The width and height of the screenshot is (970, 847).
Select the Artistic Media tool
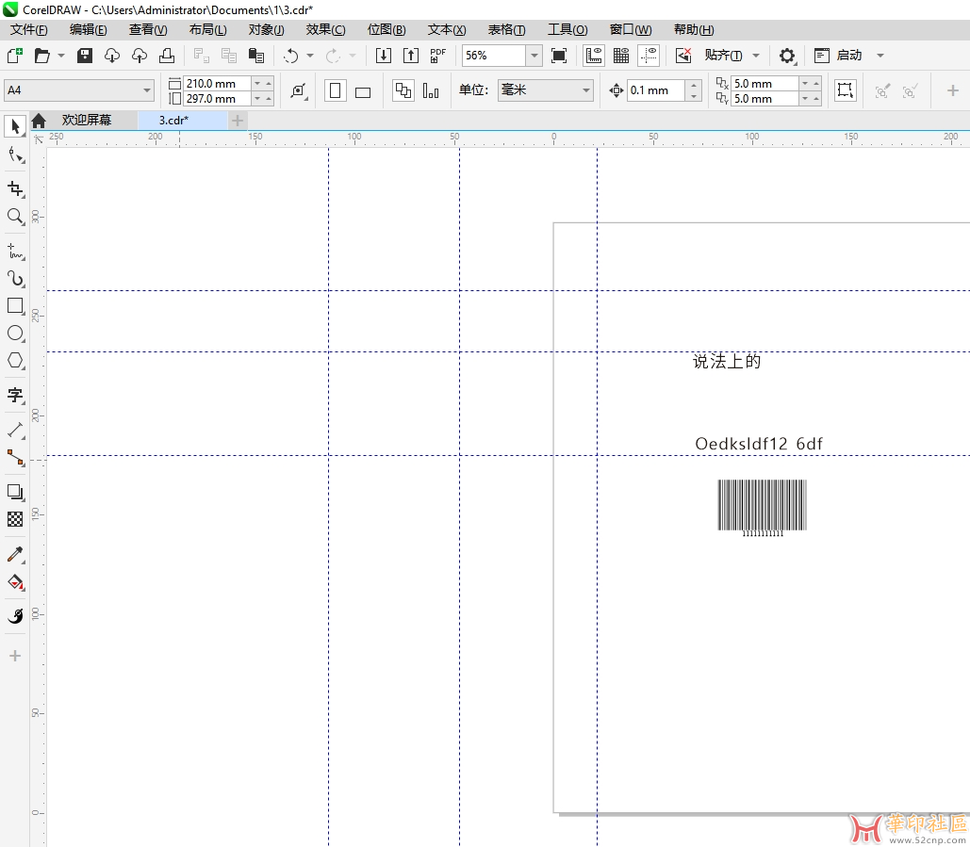[x=15, y=279]
